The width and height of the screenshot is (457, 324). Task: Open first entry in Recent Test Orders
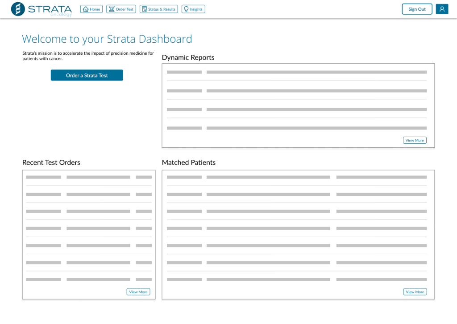[x=89, y=177]
